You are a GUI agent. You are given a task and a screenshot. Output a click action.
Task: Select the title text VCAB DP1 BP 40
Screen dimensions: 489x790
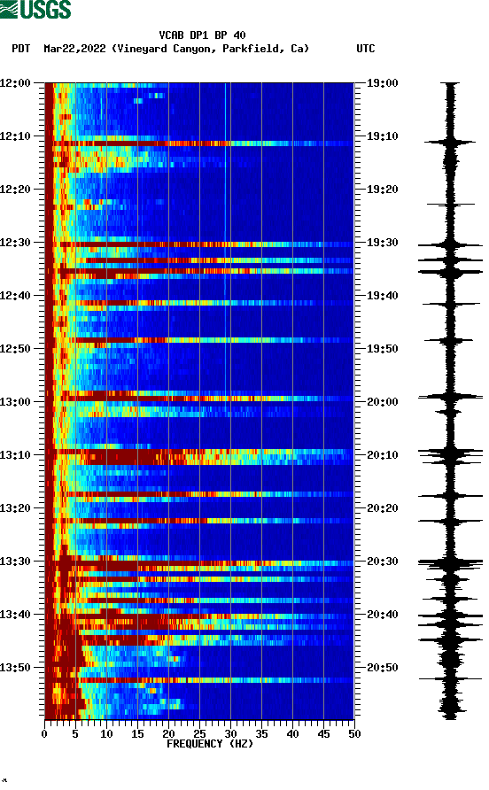pos(202,35)
